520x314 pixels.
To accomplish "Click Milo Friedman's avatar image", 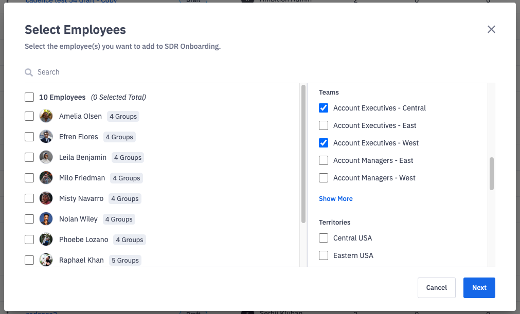I will tap(46, 178).
